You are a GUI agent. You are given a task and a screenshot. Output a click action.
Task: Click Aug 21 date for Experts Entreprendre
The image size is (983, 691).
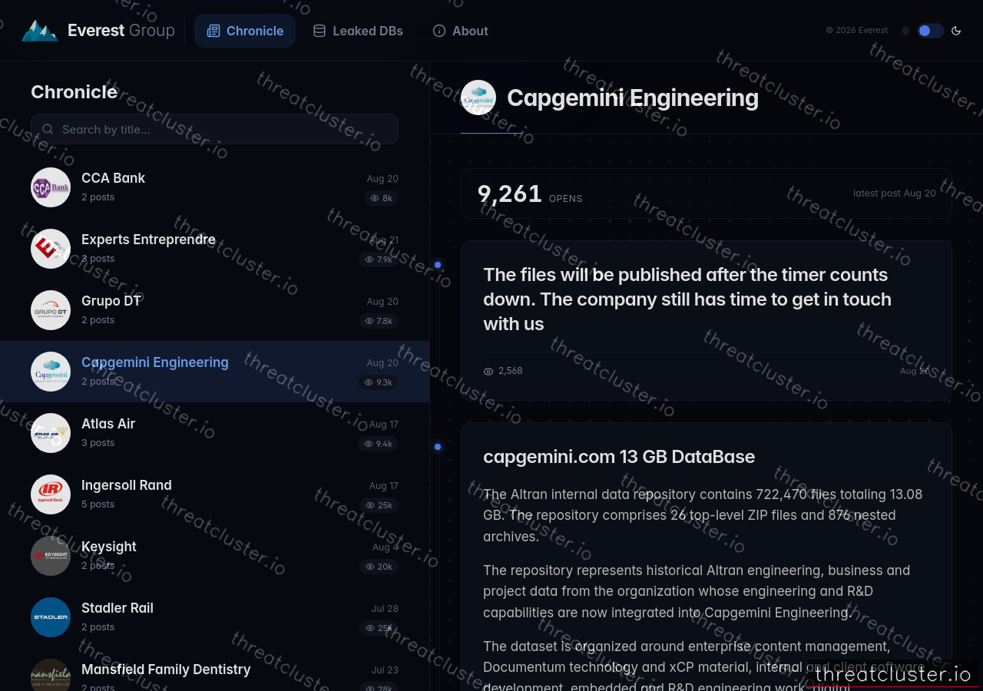(384, 240)
